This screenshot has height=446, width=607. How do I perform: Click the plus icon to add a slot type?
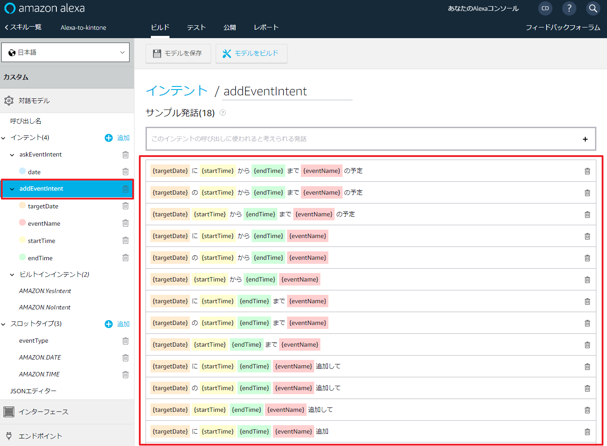[x=109, y=324]
